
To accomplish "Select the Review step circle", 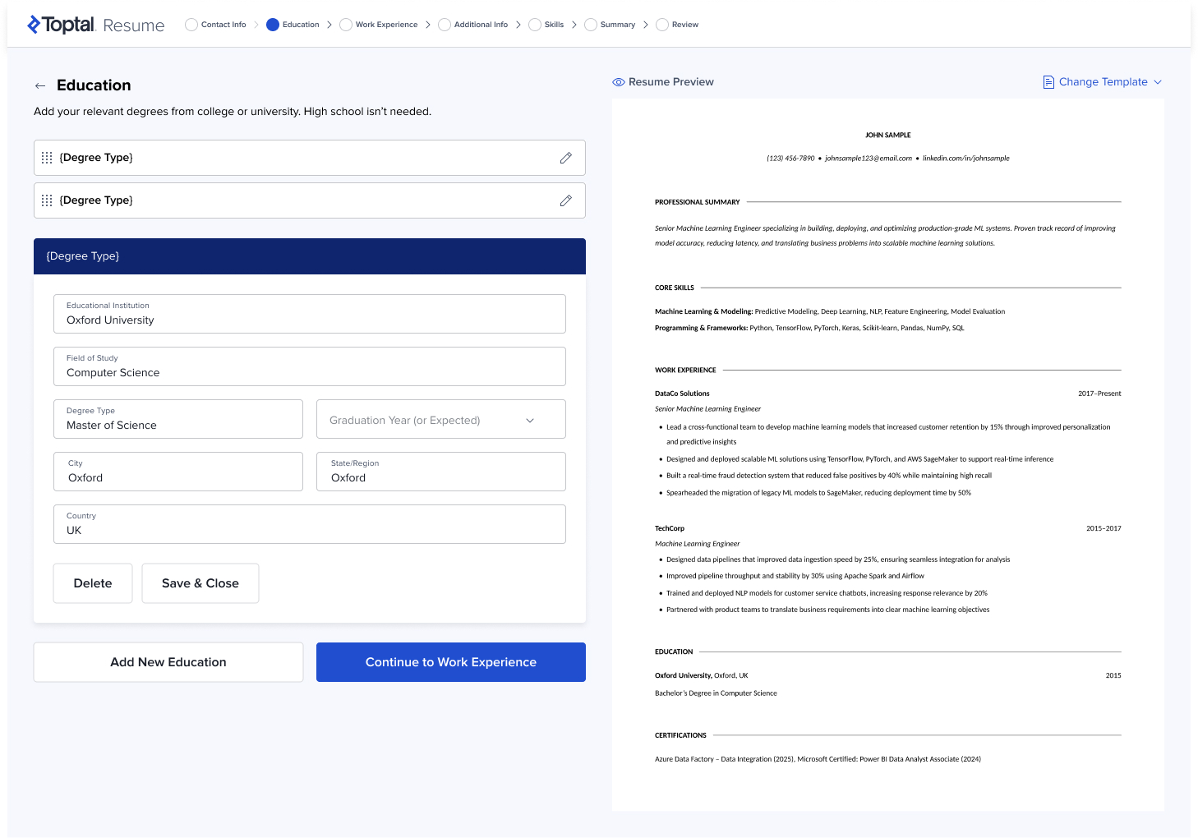I will 662,25.
